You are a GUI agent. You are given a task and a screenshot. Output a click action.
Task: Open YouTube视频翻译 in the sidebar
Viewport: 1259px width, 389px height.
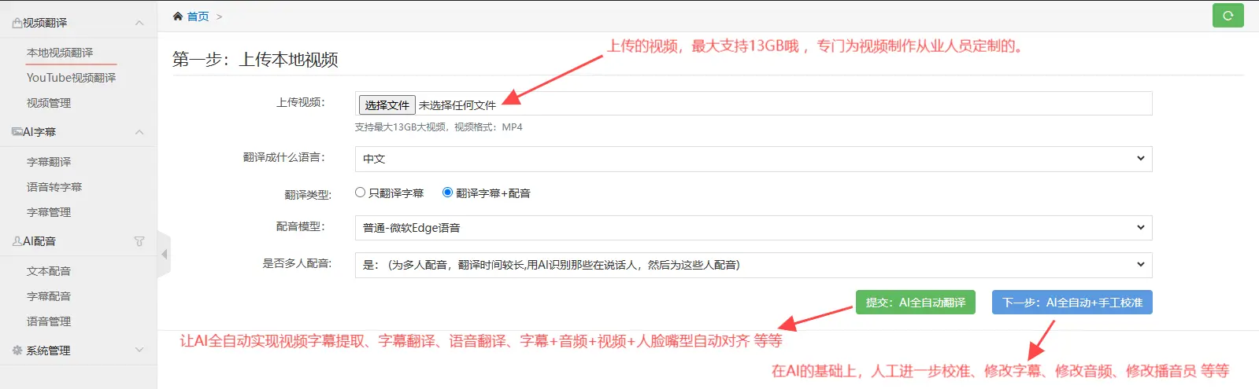coord(71,78)
